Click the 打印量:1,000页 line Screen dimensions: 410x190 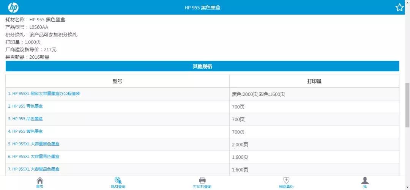pyautogui.click(x=23, y=42)
